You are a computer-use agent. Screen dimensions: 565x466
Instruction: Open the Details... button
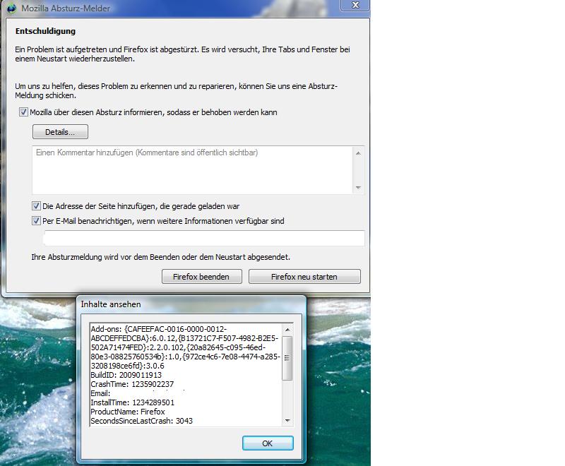pos(60,132)
